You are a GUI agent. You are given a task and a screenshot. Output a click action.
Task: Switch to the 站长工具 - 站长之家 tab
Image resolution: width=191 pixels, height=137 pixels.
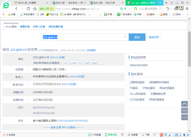(x=107, y=3)
